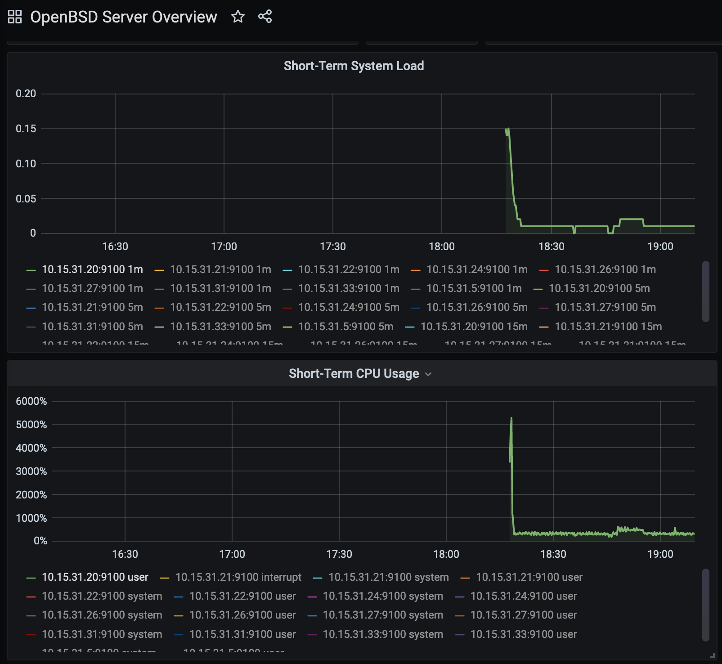Click the System Load legend scrollbar
Screen dimensions: 722x664
pyautogui.click(x=706, y=292)
